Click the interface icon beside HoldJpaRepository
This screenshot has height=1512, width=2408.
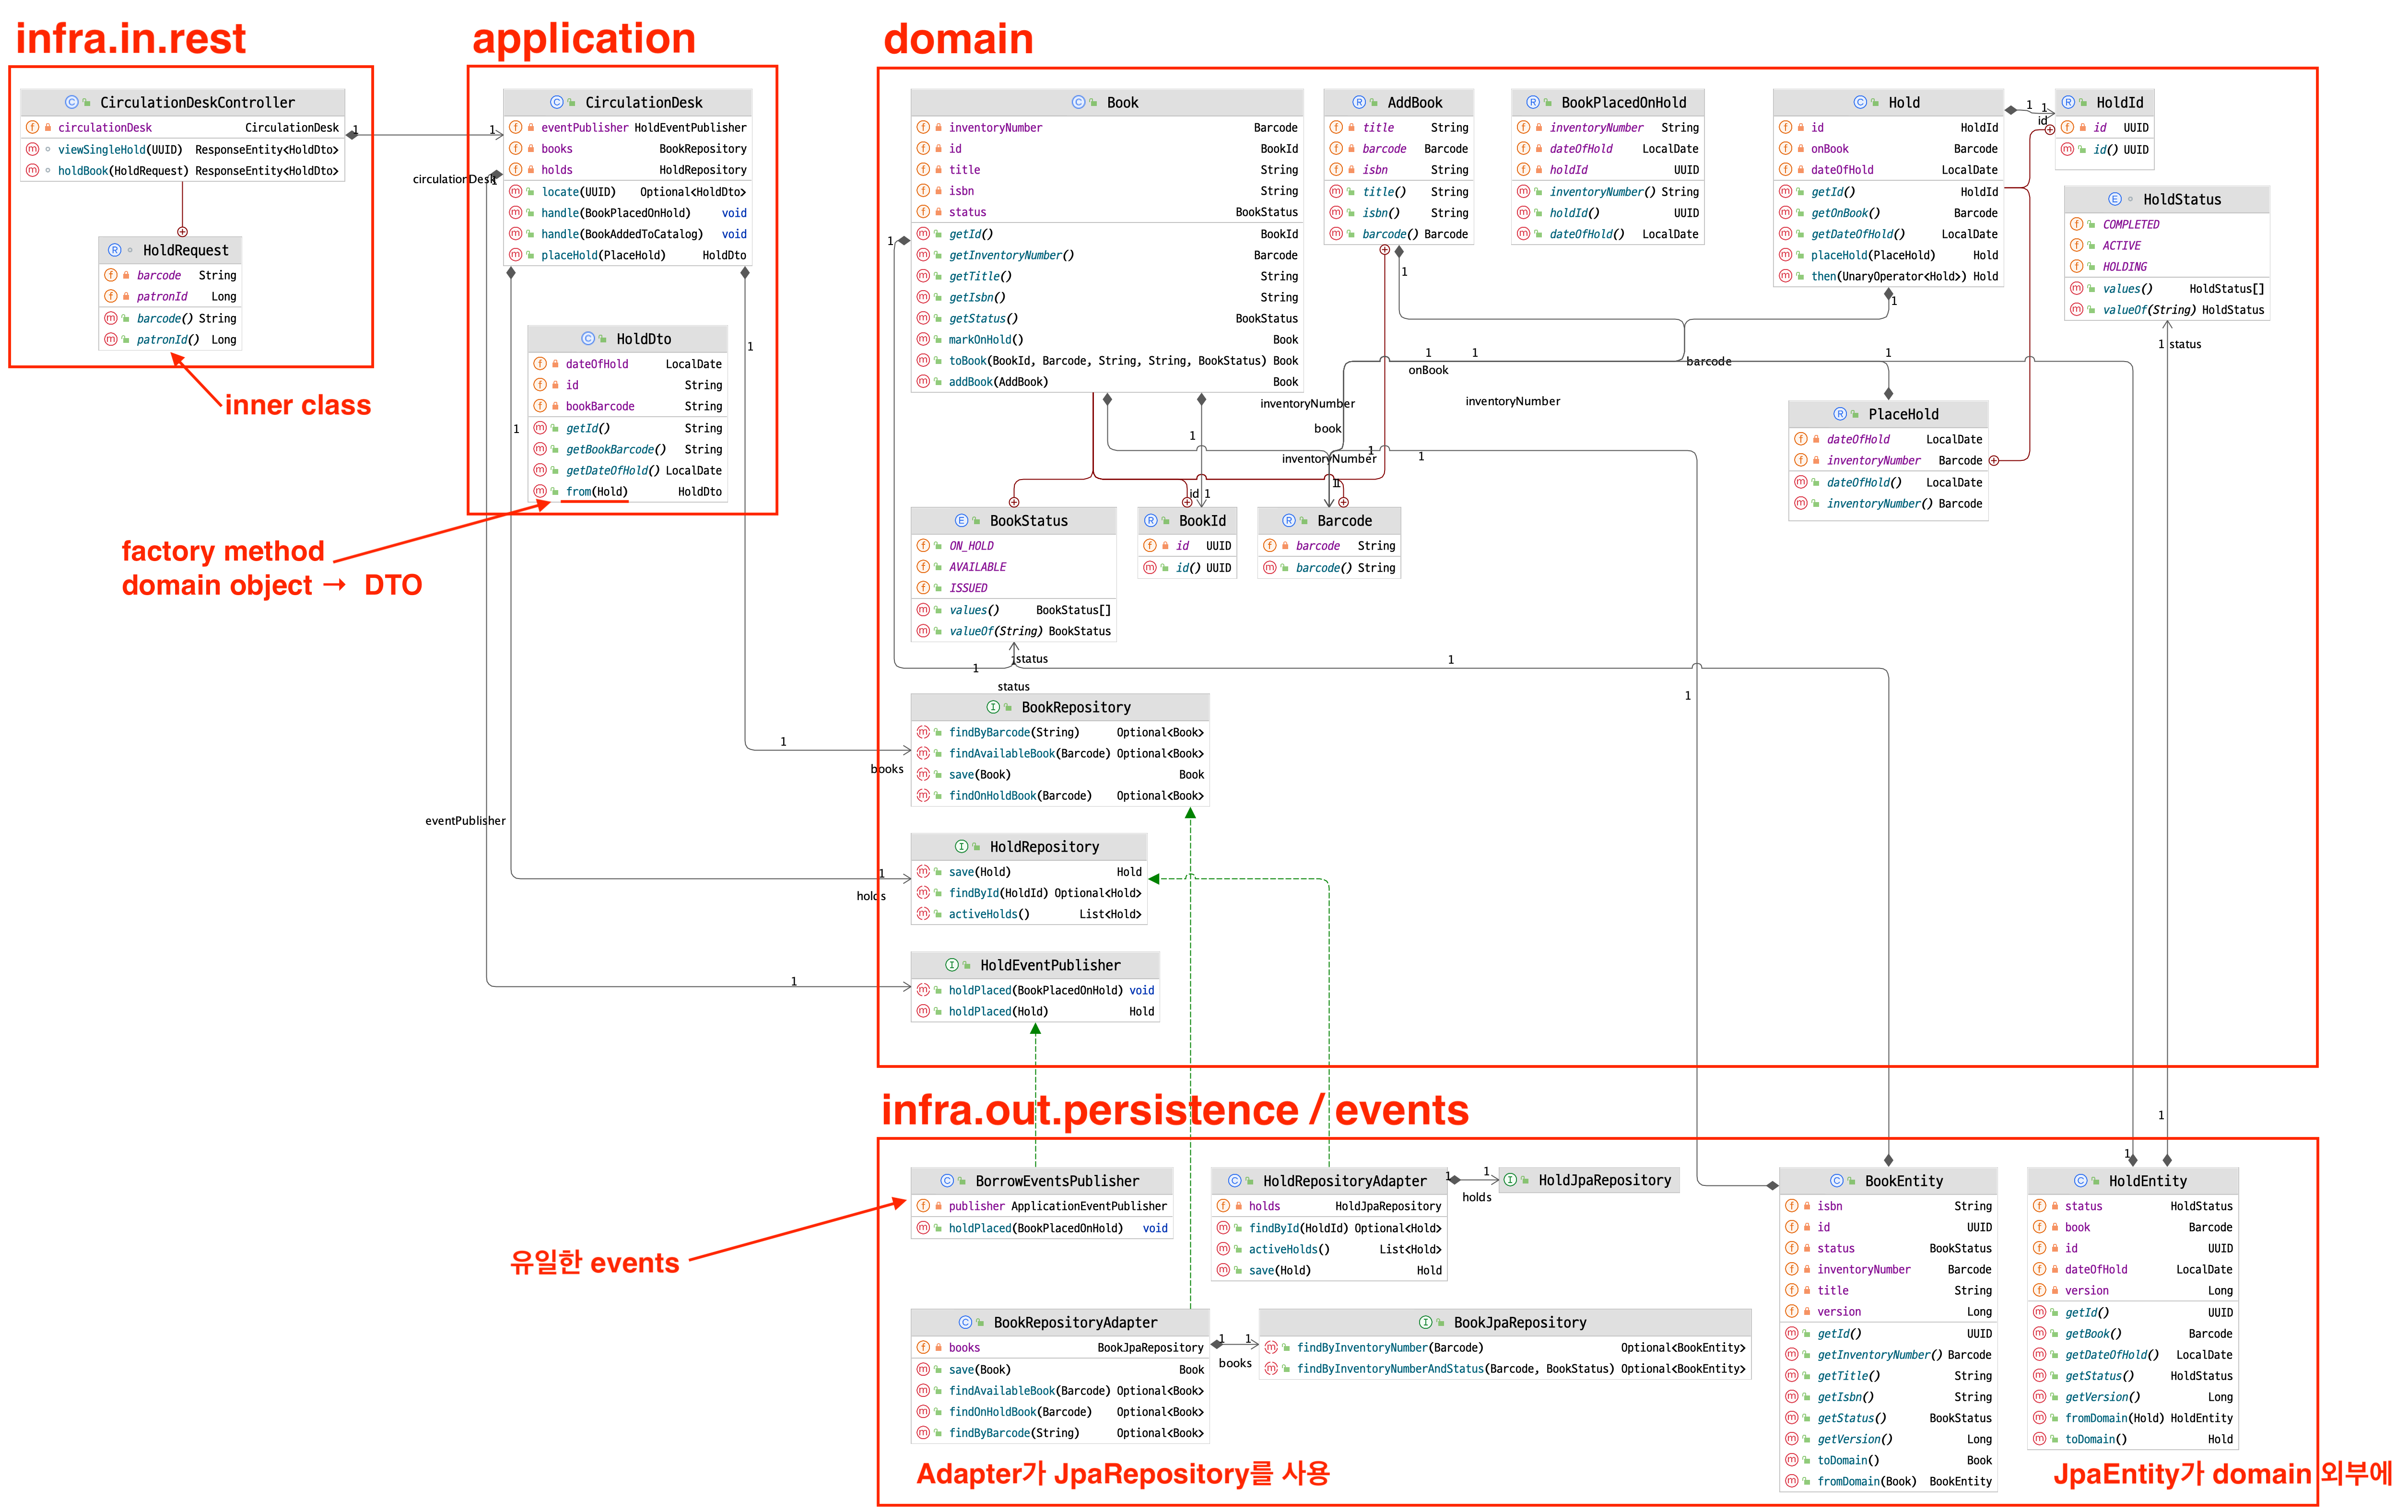pos(1510,1180)
